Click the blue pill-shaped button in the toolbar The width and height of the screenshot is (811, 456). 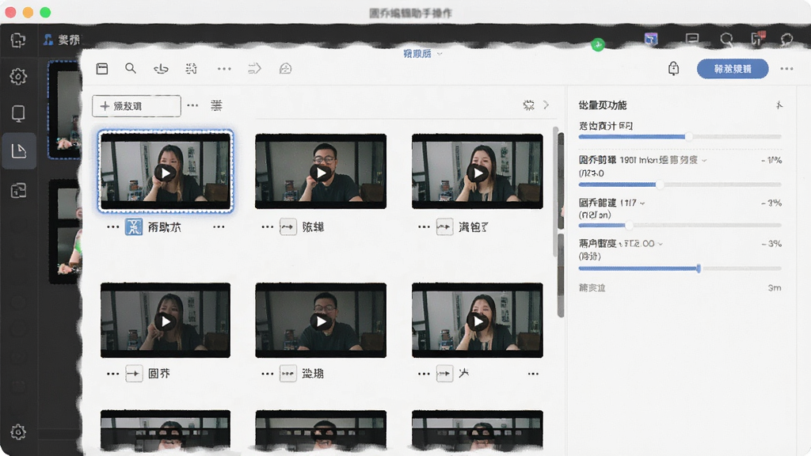click(x=733, y=69)
